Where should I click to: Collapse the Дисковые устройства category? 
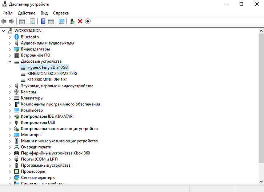pos(10,62)
